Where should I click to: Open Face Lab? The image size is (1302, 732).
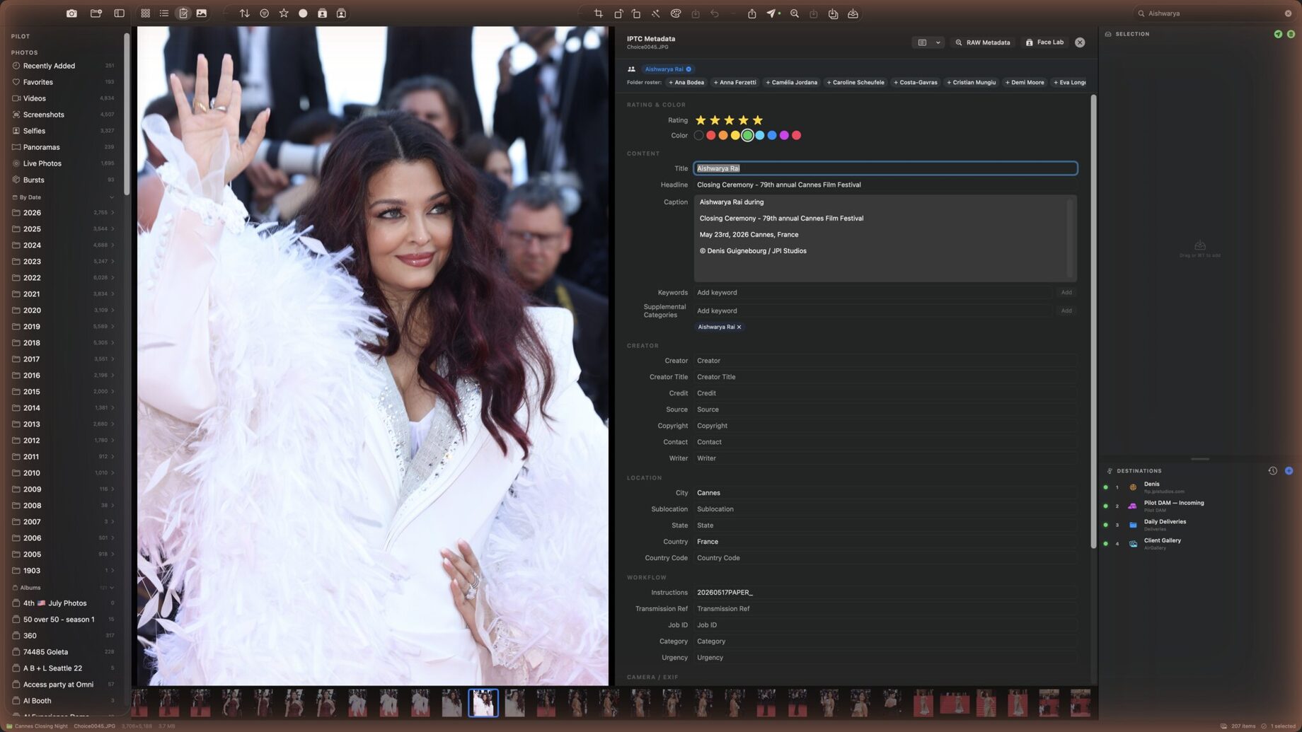pos(1045,42)
